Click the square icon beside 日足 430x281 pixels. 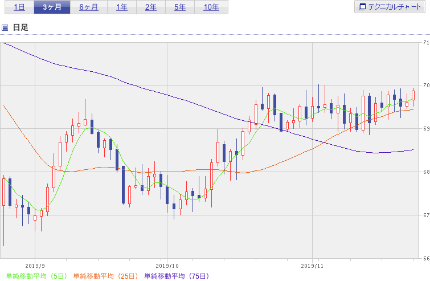click(x=5, y=27)
